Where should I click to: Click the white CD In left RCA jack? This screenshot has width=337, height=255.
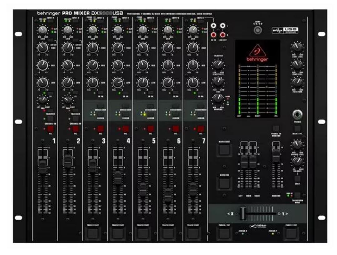click(213, 26)
